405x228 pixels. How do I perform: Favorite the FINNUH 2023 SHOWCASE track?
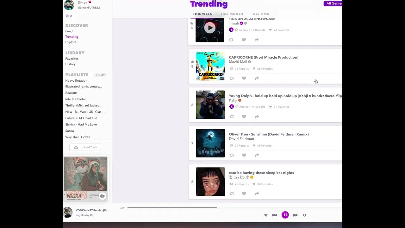pyautogui.click(x=244, y=40)
